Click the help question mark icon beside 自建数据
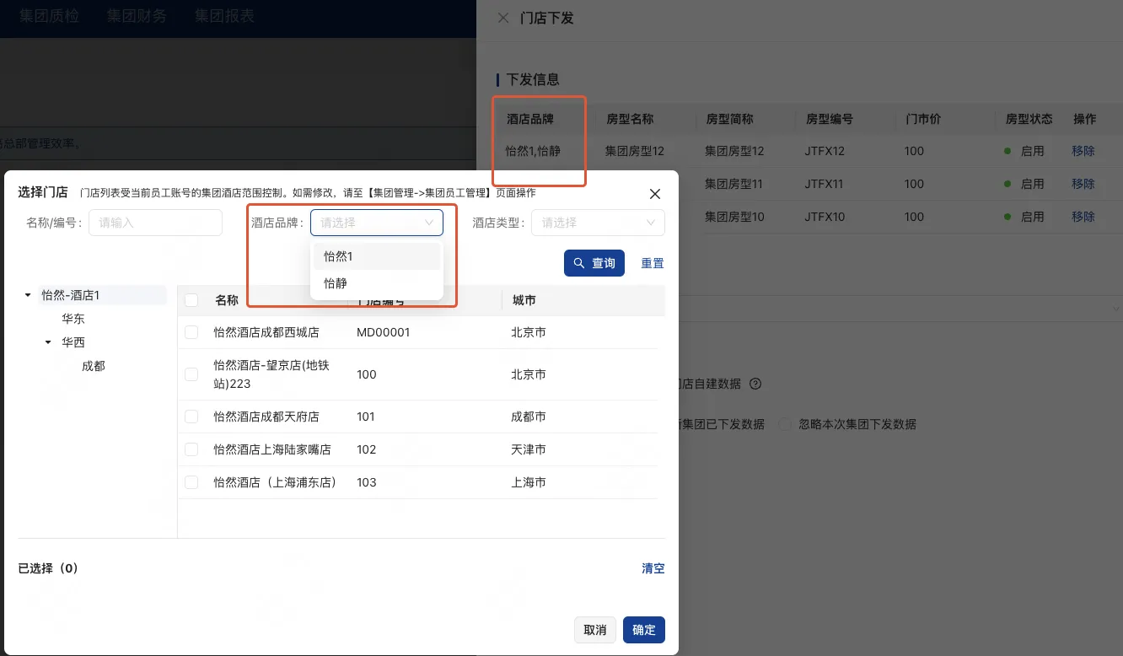 pyautogui.click(x=755, y=384)
